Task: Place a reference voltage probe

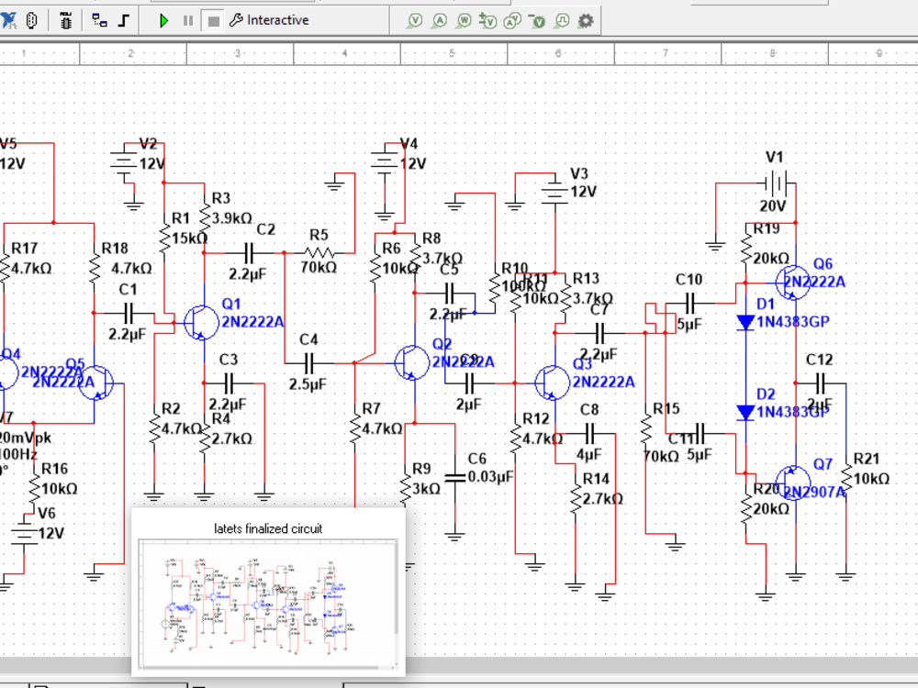Action: tap(537, 20)
